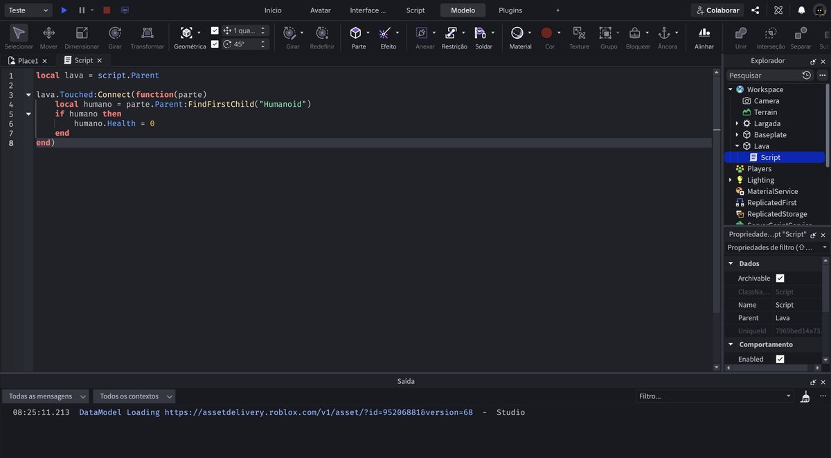Activate the Mover tool
Viewport: 831px width, 458px height.
pyautogui.click(x=48, y=33)
